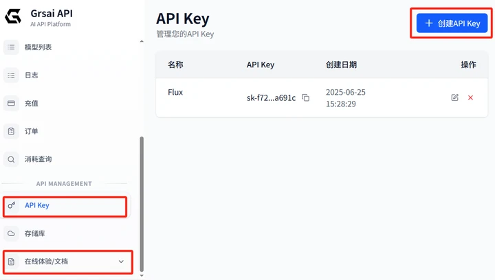This screenshot has height=280, width=495.
Task: Copy the Flux API key
Action: tap(305, 97)
